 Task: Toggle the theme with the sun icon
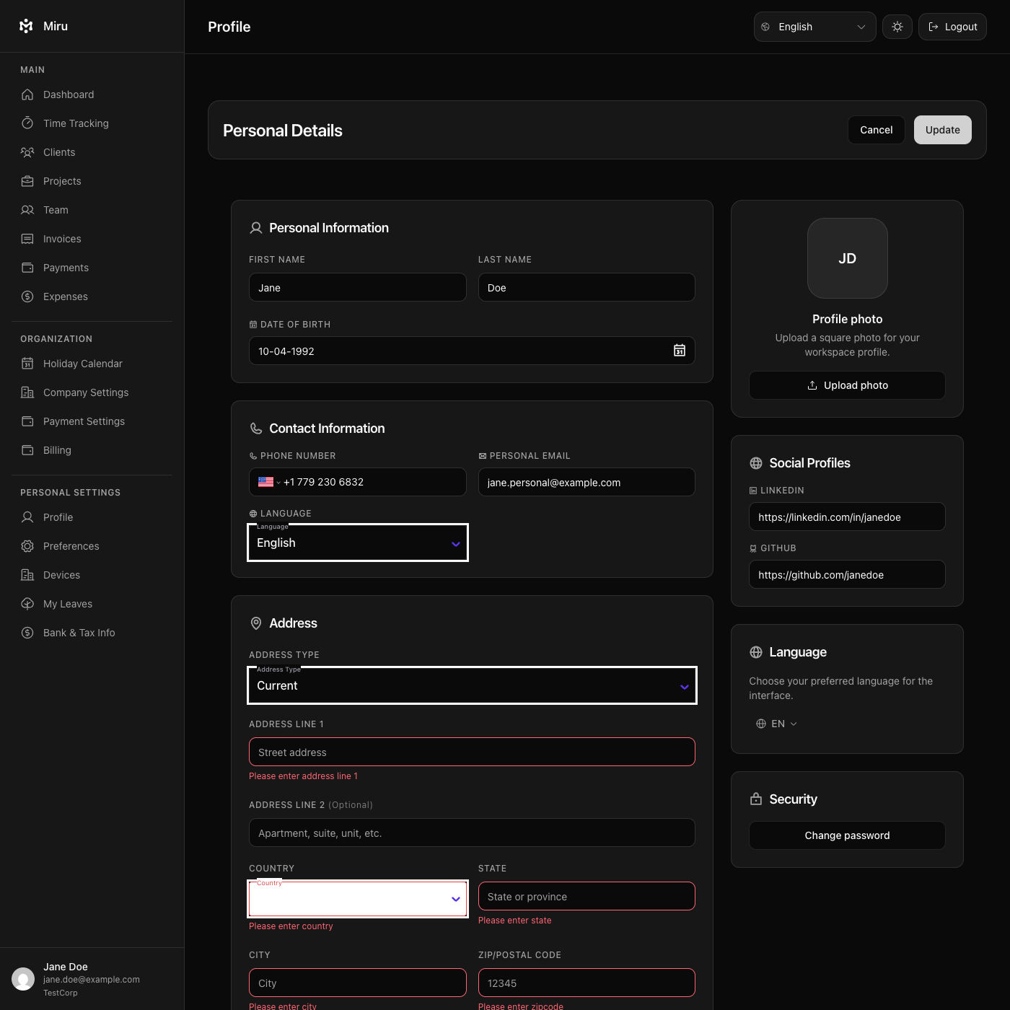click(x=897, y=26)
